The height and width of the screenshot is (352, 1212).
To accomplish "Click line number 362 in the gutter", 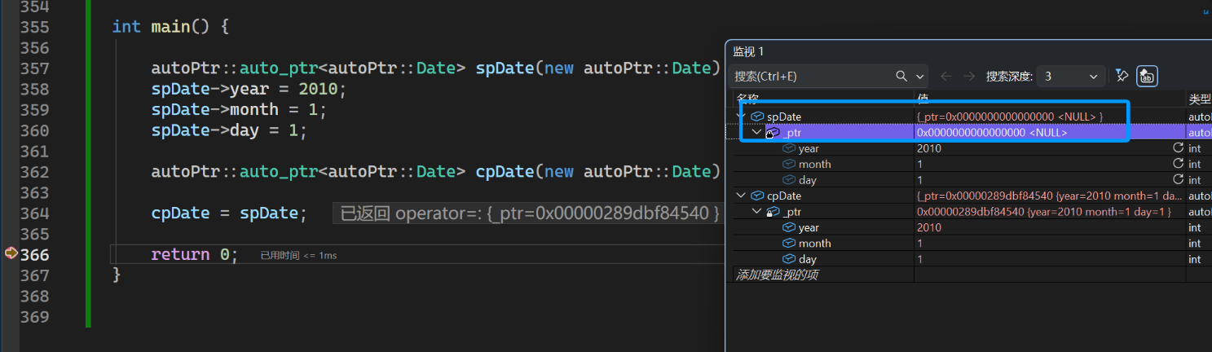I will click(x=34, y=172).
